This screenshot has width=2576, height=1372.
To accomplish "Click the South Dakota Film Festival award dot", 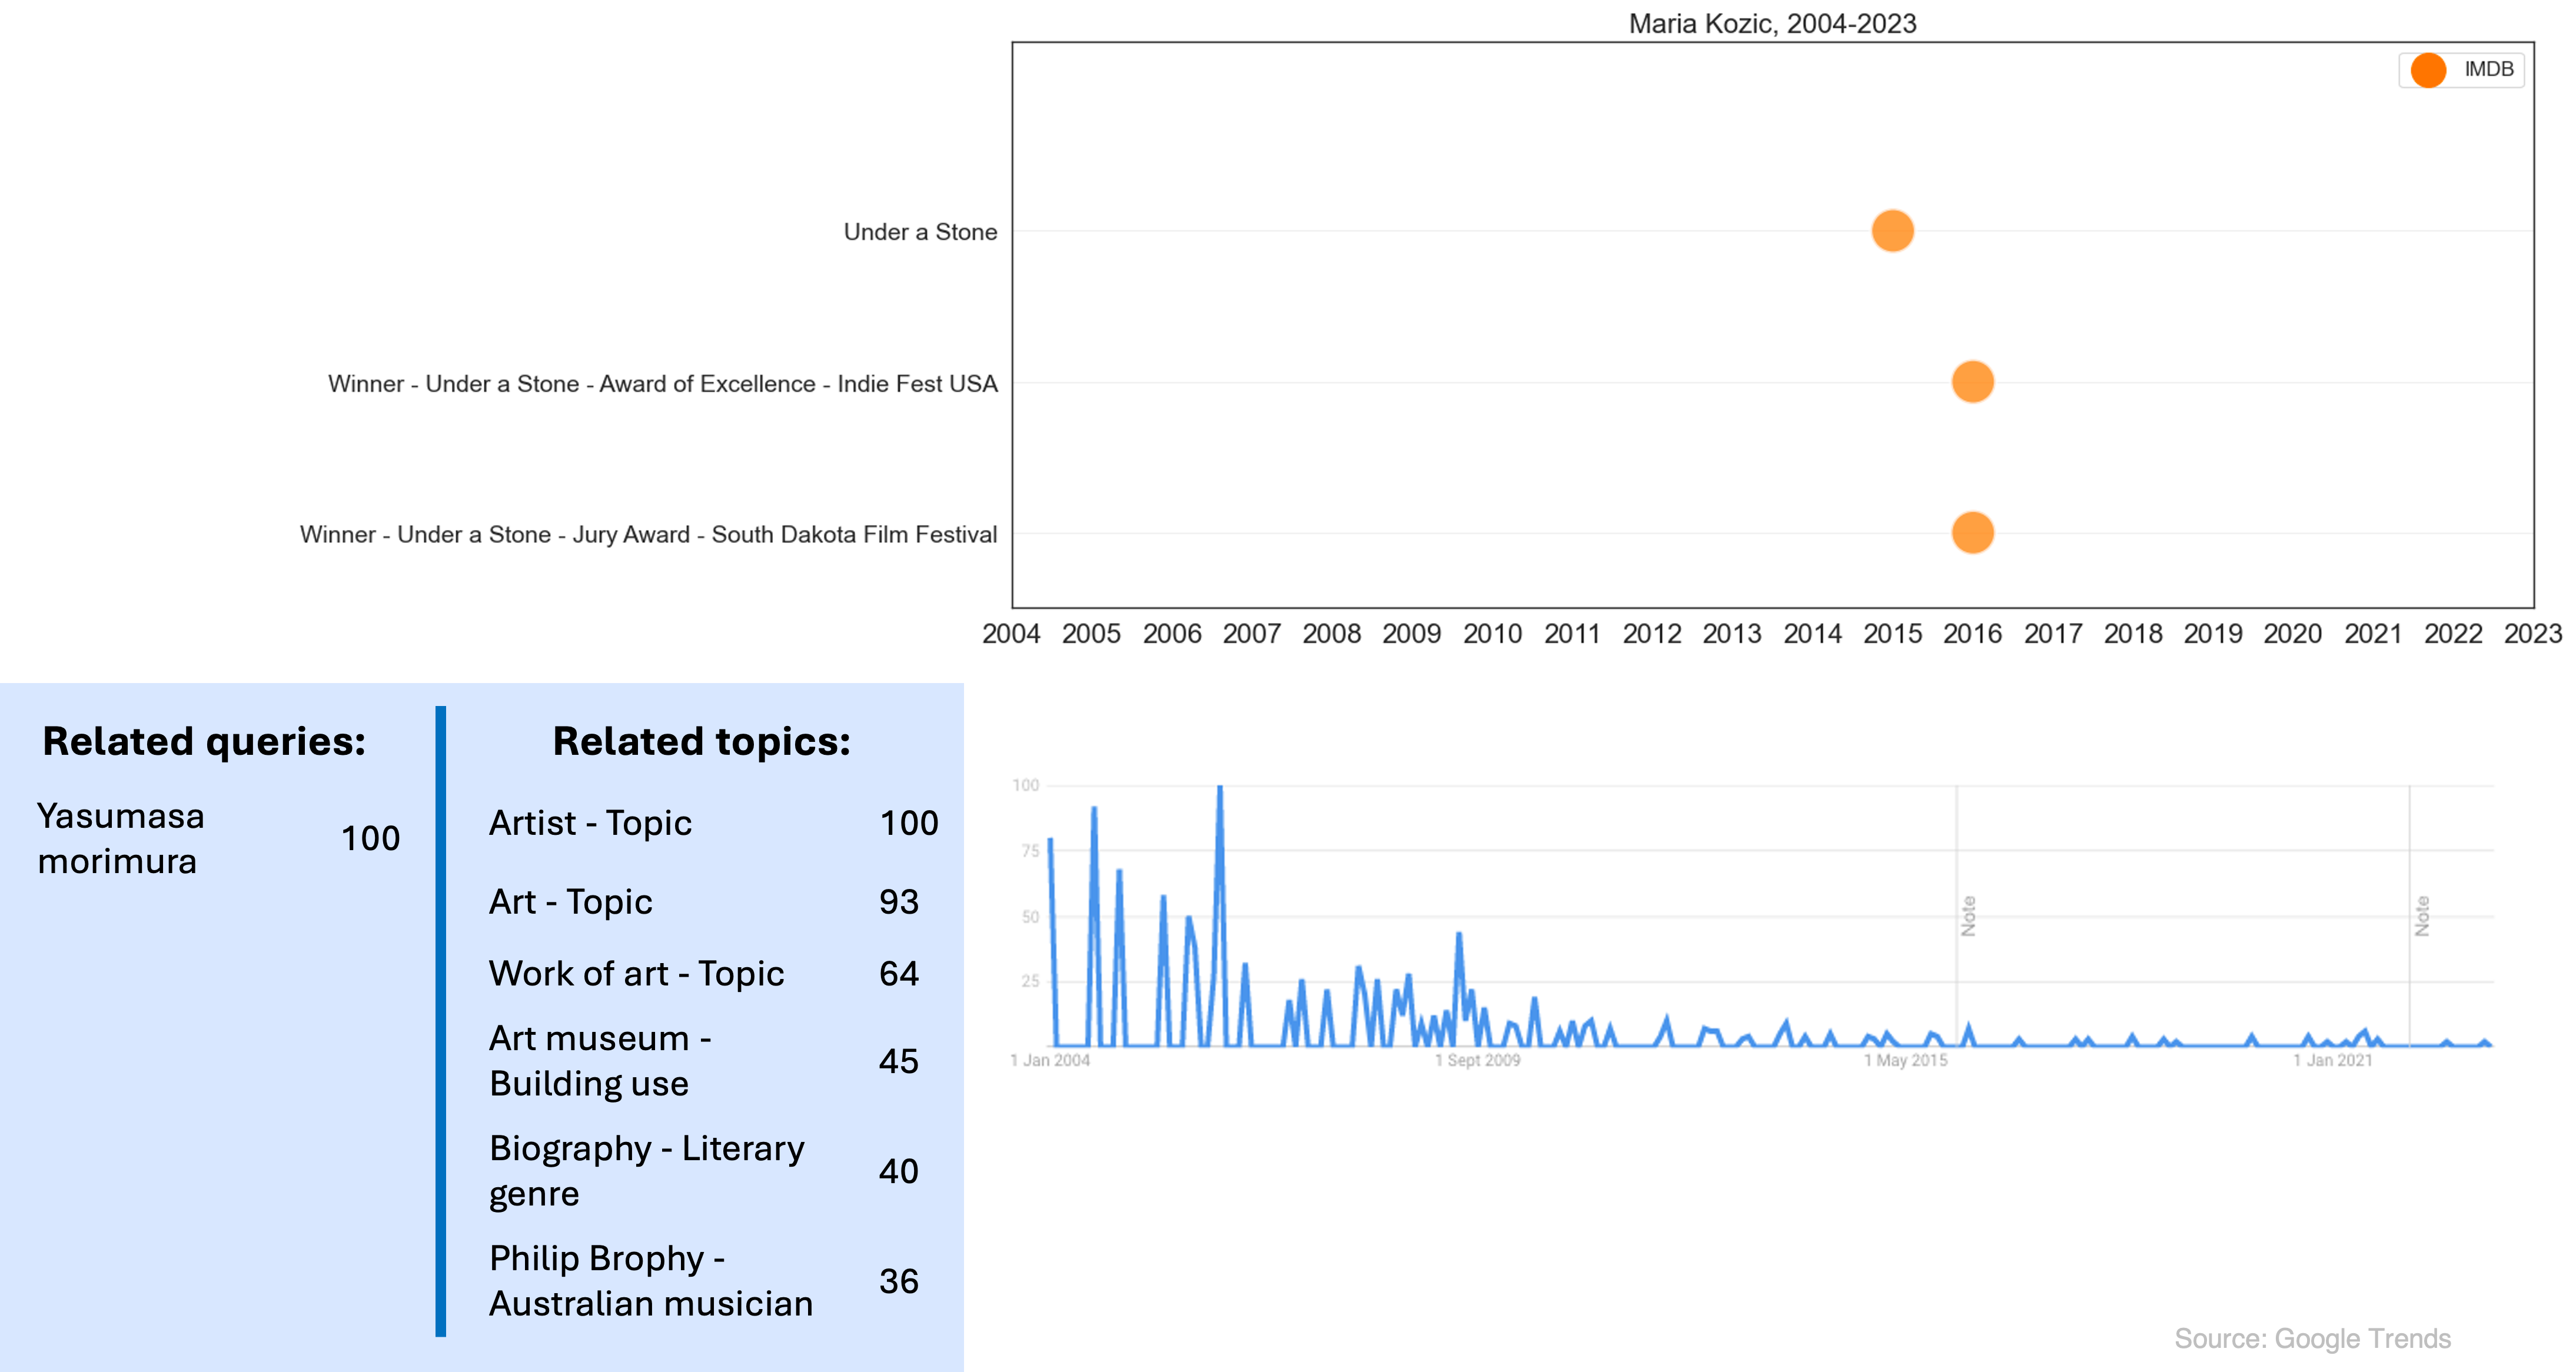I will tap(1972, 533).
